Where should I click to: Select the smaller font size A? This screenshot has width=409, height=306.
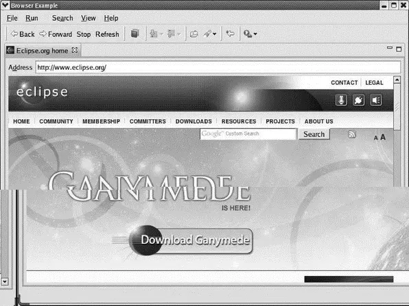pyautogui.click(x=375, y=138)
